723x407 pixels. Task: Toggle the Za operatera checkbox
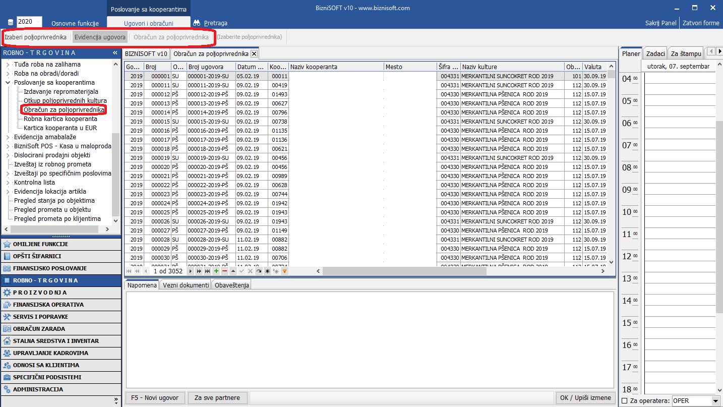point(625,401)
